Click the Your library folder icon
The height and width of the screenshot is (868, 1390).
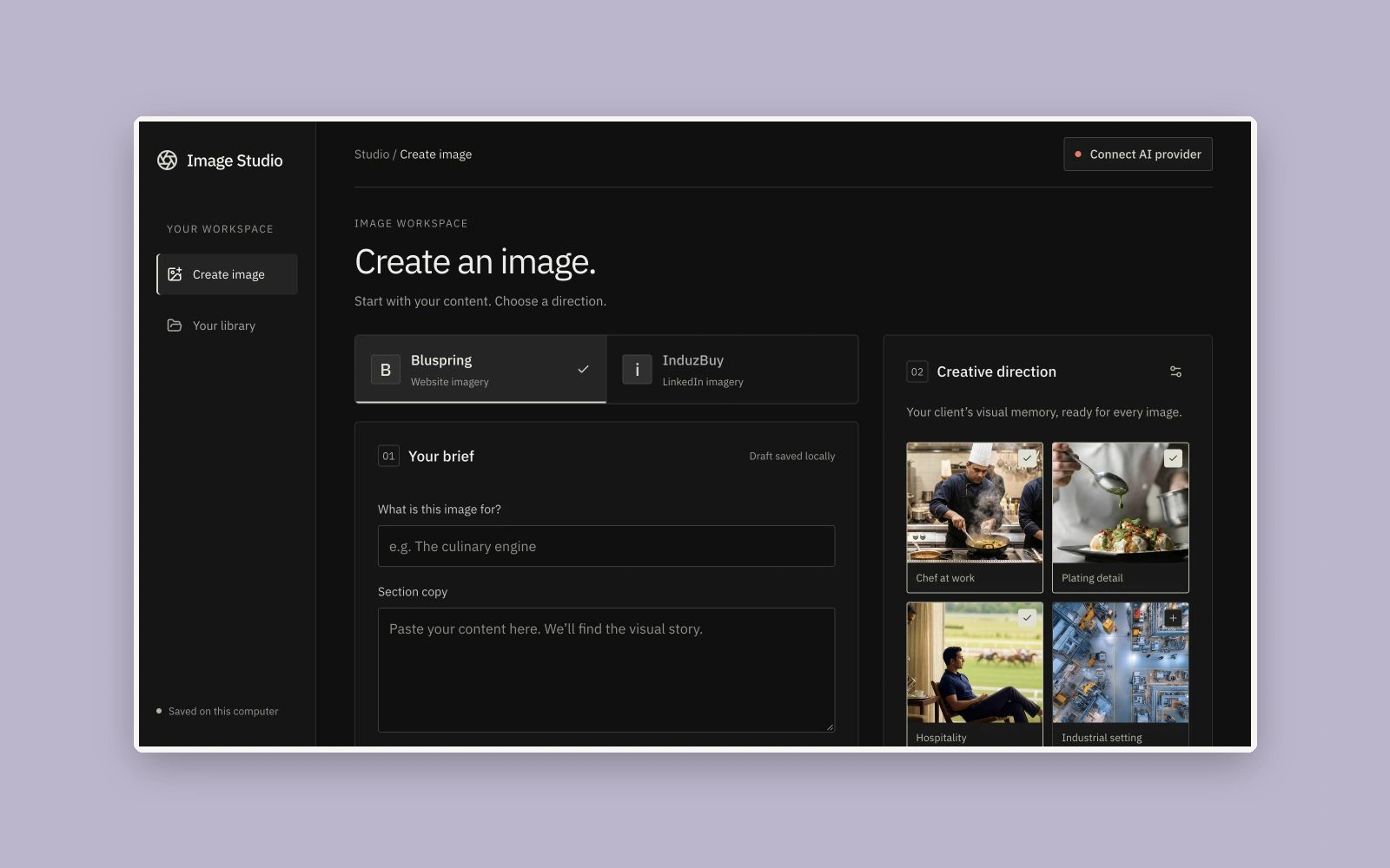pos(175,325)
